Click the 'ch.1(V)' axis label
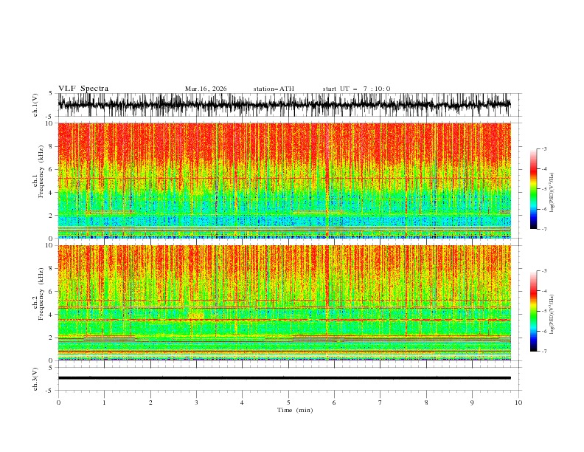 35,105
